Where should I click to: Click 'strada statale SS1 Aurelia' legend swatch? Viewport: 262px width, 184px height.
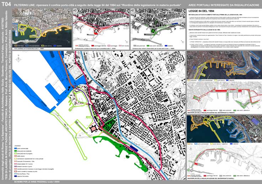click(16, 164)
